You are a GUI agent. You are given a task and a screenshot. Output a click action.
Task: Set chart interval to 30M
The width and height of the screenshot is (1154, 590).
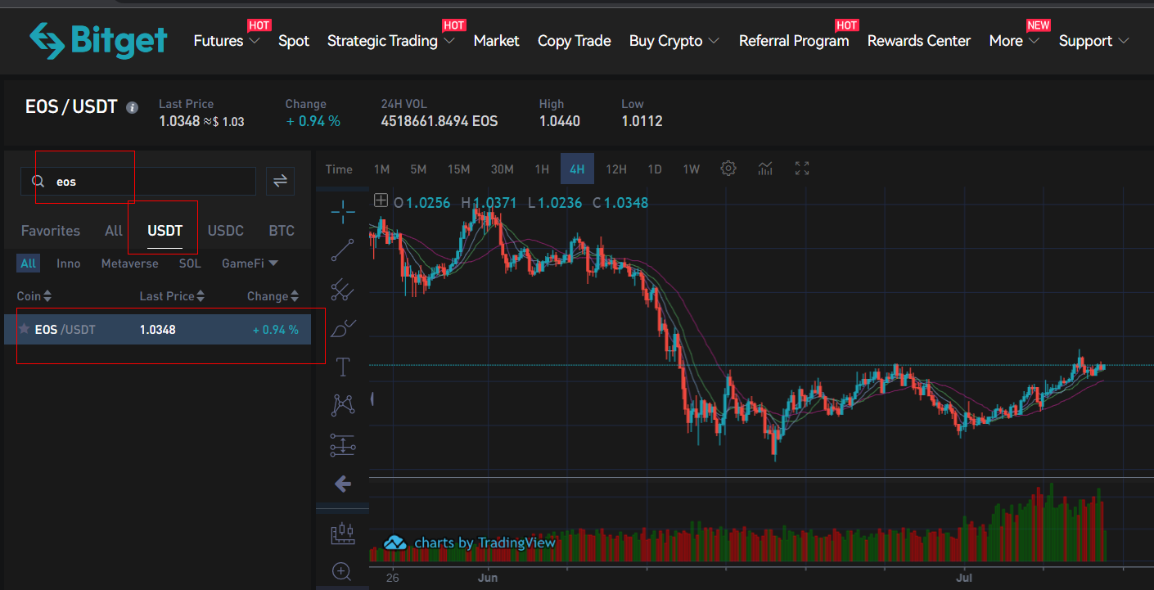(502, 169)
